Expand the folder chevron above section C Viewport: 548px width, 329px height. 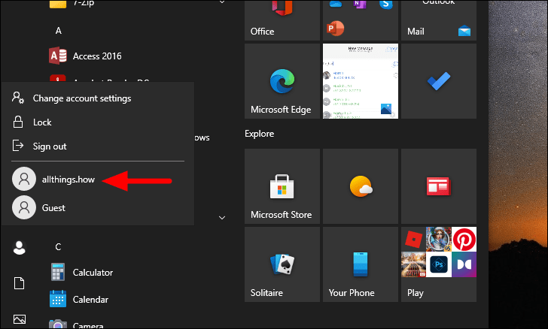[x=222, y=218]
